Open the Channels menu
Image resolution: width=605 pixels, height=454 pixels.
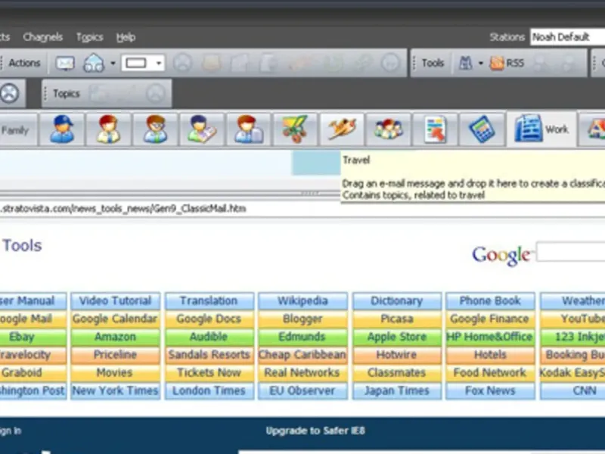(x=42, y=37)
